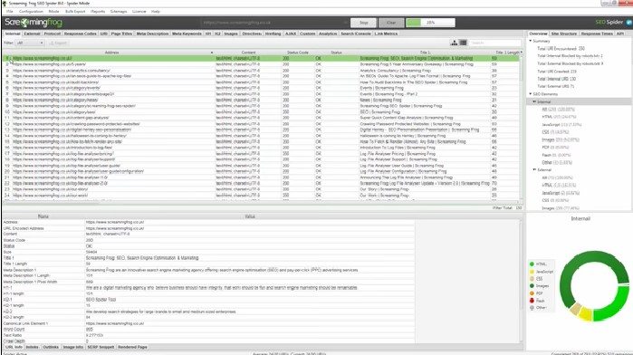The image size is (633, 355).
Task: Open the Image Info bottom tab
Action: point(73,347)
